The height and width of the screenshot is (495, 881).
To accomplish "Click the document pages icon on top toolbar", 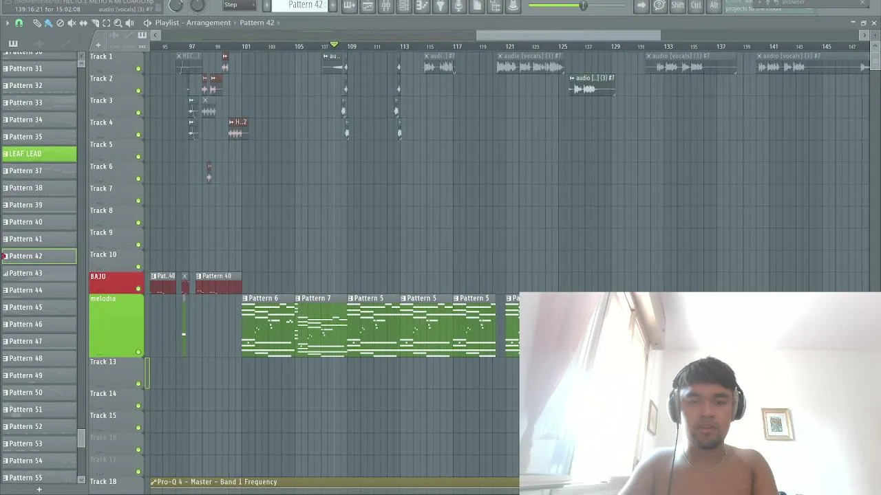I will click(477, 5).
